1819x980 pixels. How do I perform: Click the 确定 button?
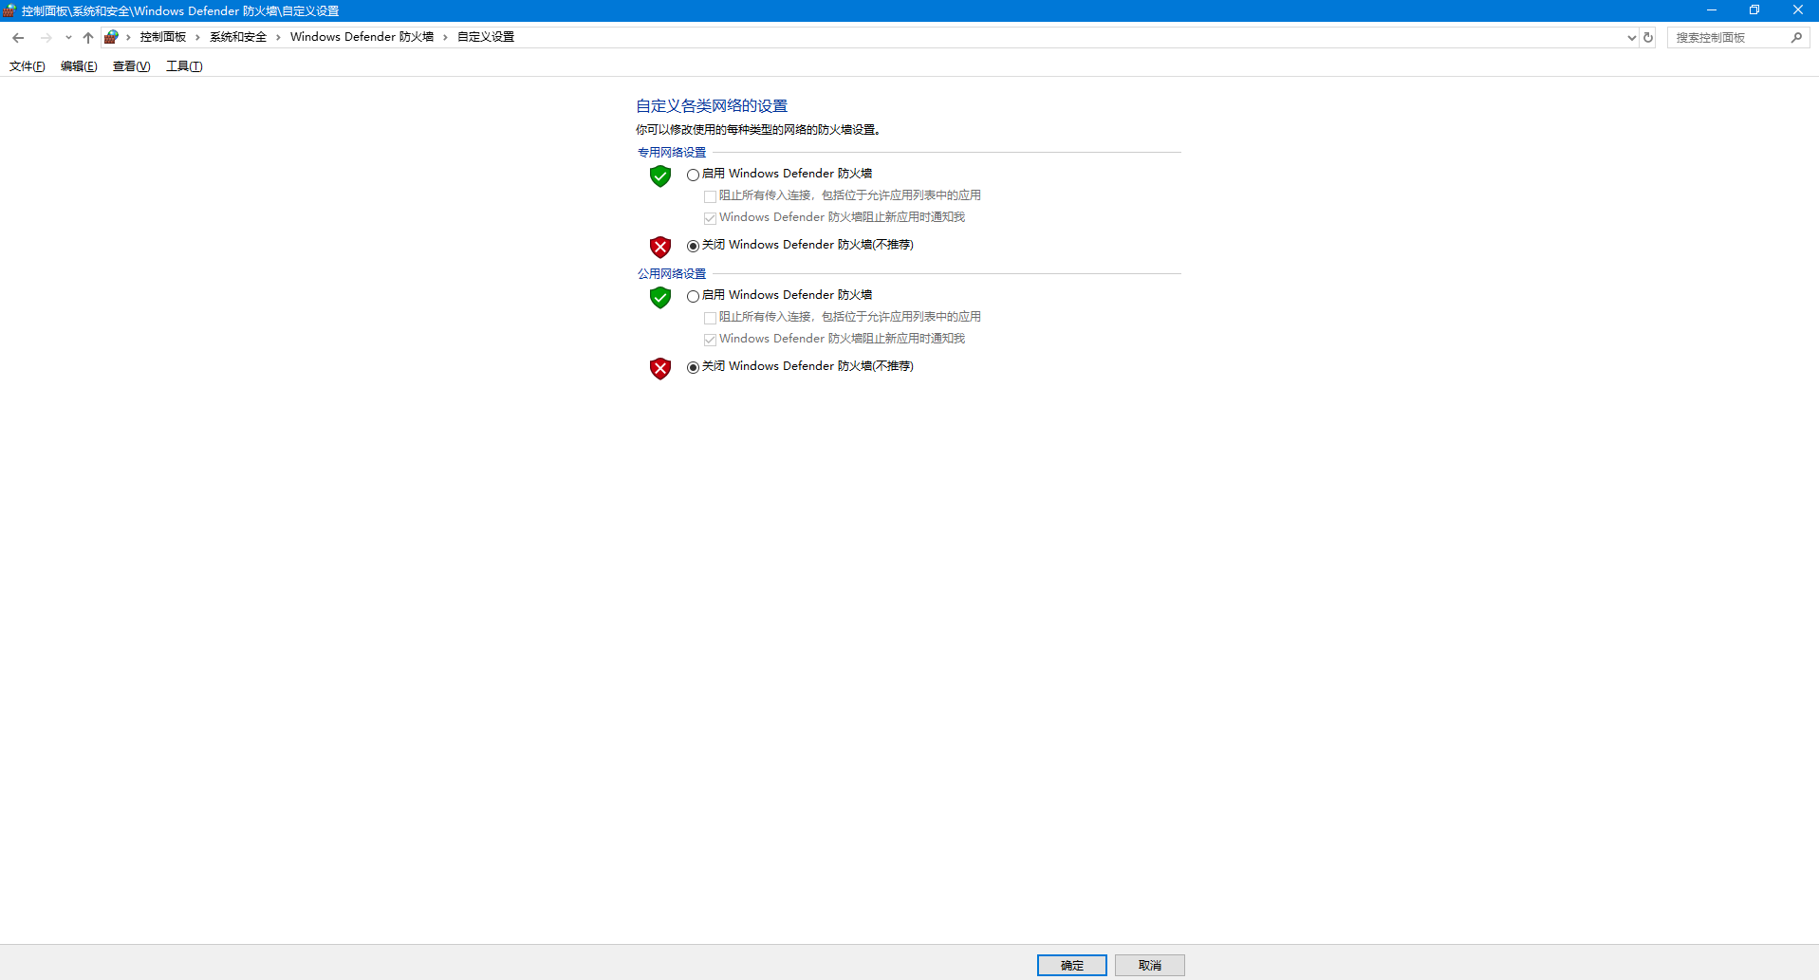click(1071, 965)
